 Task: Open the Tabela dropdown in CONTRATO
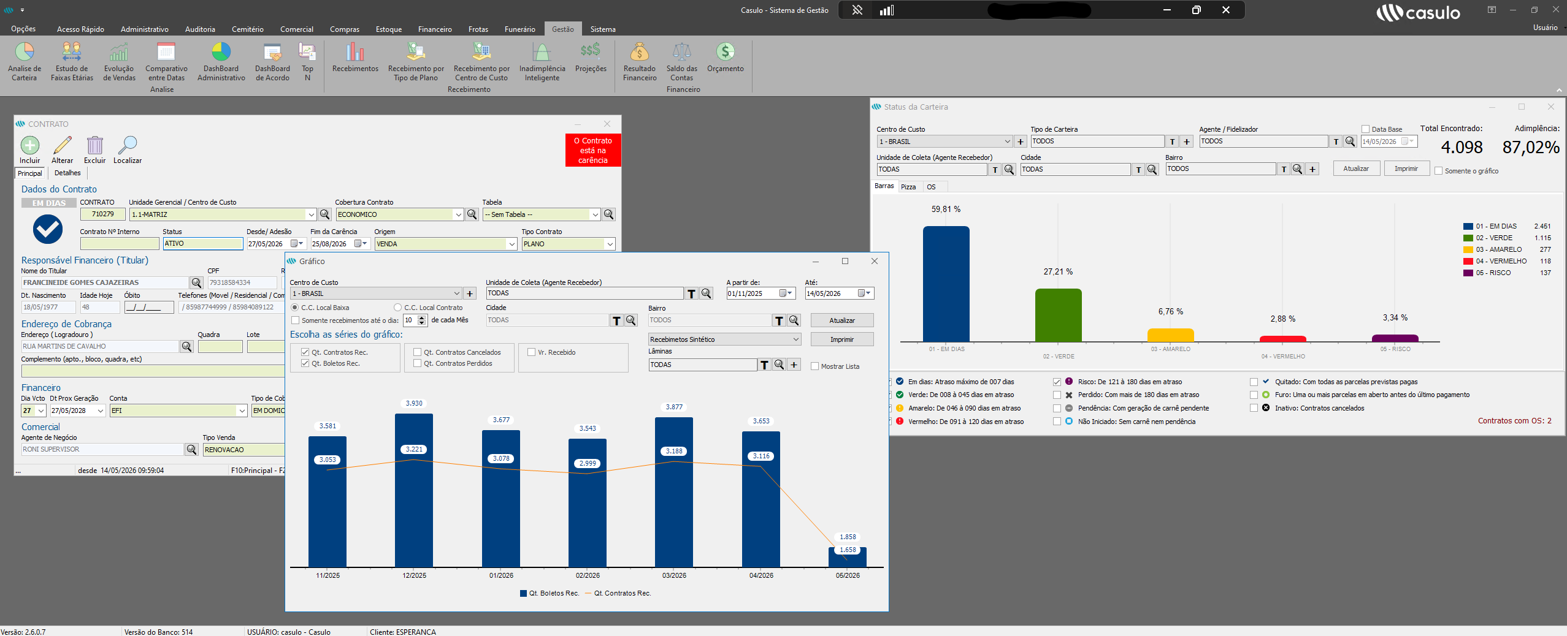(595, 214)
